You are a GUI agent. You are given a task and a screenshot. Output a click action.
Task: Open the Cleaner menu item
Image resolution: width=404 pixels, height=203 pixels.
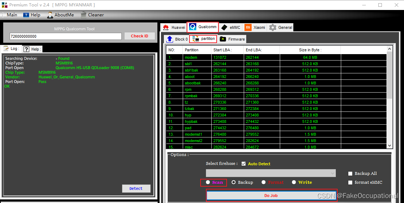[92, 15]
